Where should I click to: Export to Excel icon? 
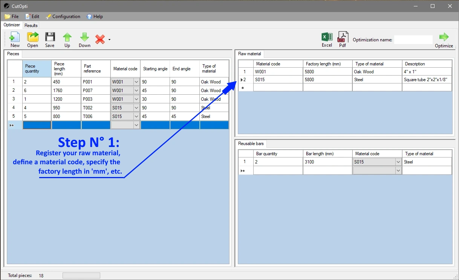(327, 38)
